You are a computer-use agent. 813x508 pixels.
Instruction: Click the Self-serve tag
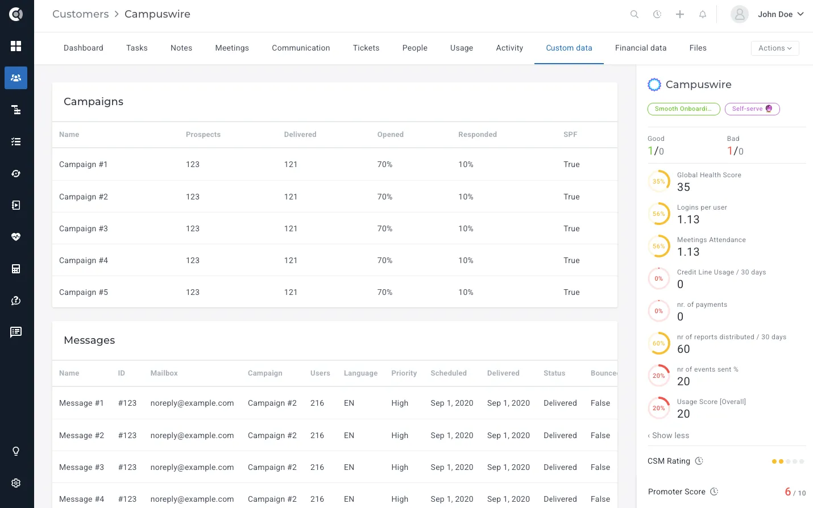752,109
